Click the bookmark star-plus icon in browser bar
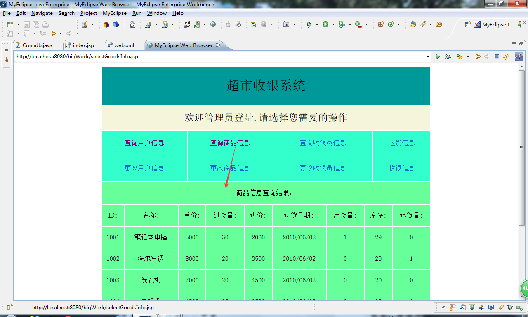The width and height of the screenshot is (528, 317). [459, 57]
